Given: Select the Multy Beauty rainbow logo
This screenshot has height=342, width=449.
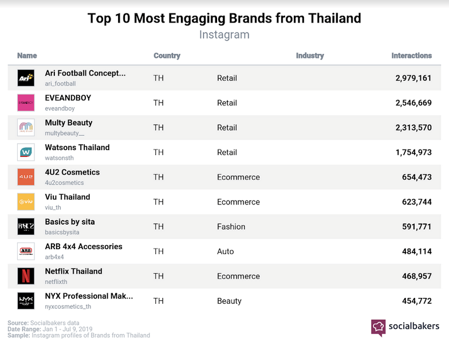Looking at the screenshot, I should tap(26, 127).
